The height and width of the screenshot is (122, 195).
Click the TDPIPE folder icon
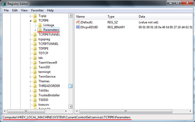pyautogui.click(x=35, y=49)
